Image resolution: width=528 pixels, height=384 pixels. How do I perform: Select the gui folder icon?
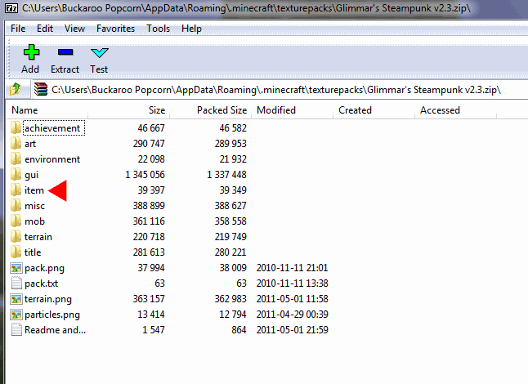[16, 174]
